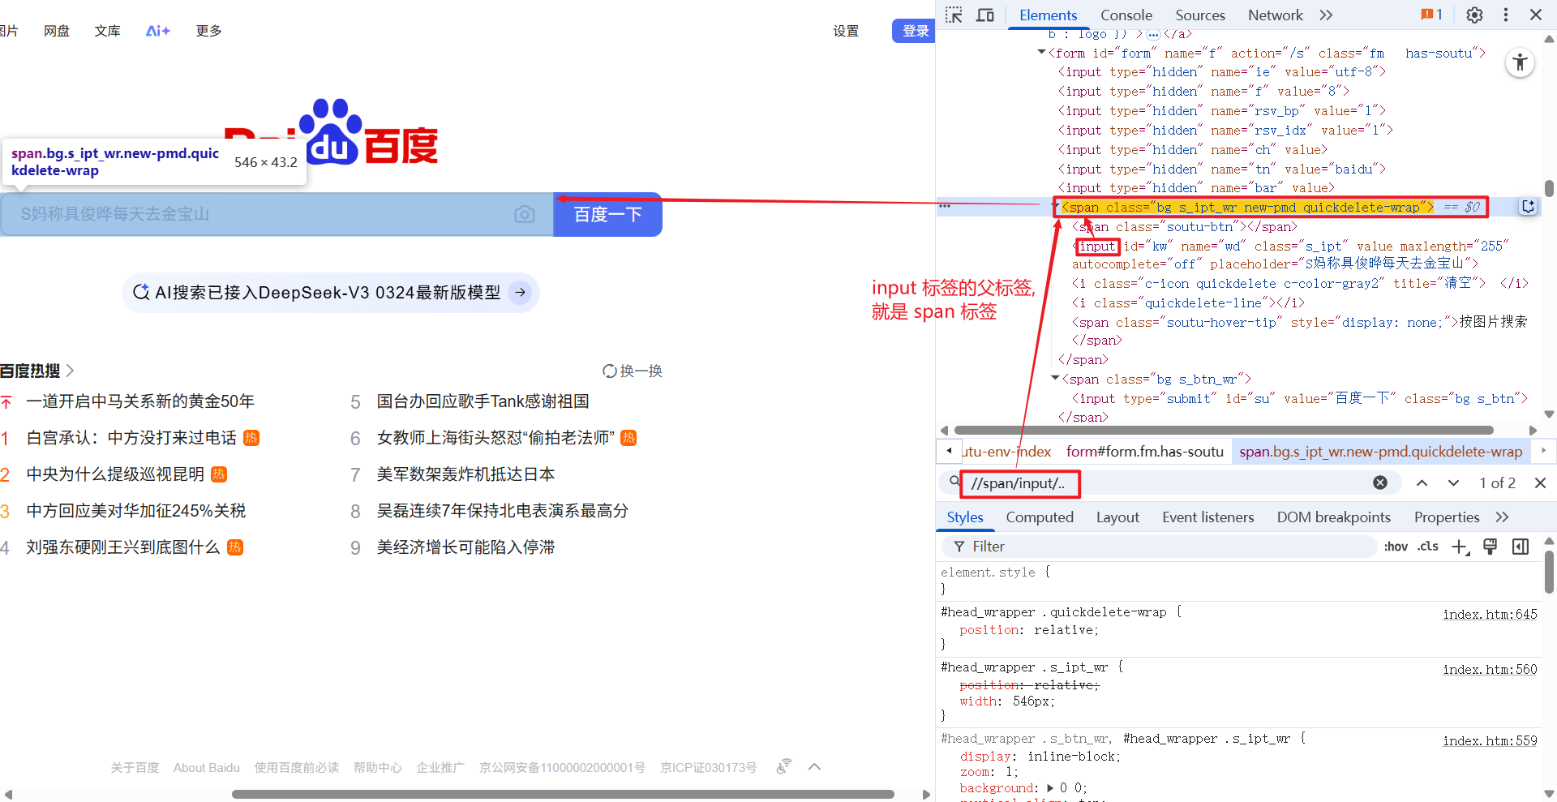The image size is (1557, 802).
Task: Click the back-to-top chevron in footer
Action: pyautogui.click(x=815, y=766)
